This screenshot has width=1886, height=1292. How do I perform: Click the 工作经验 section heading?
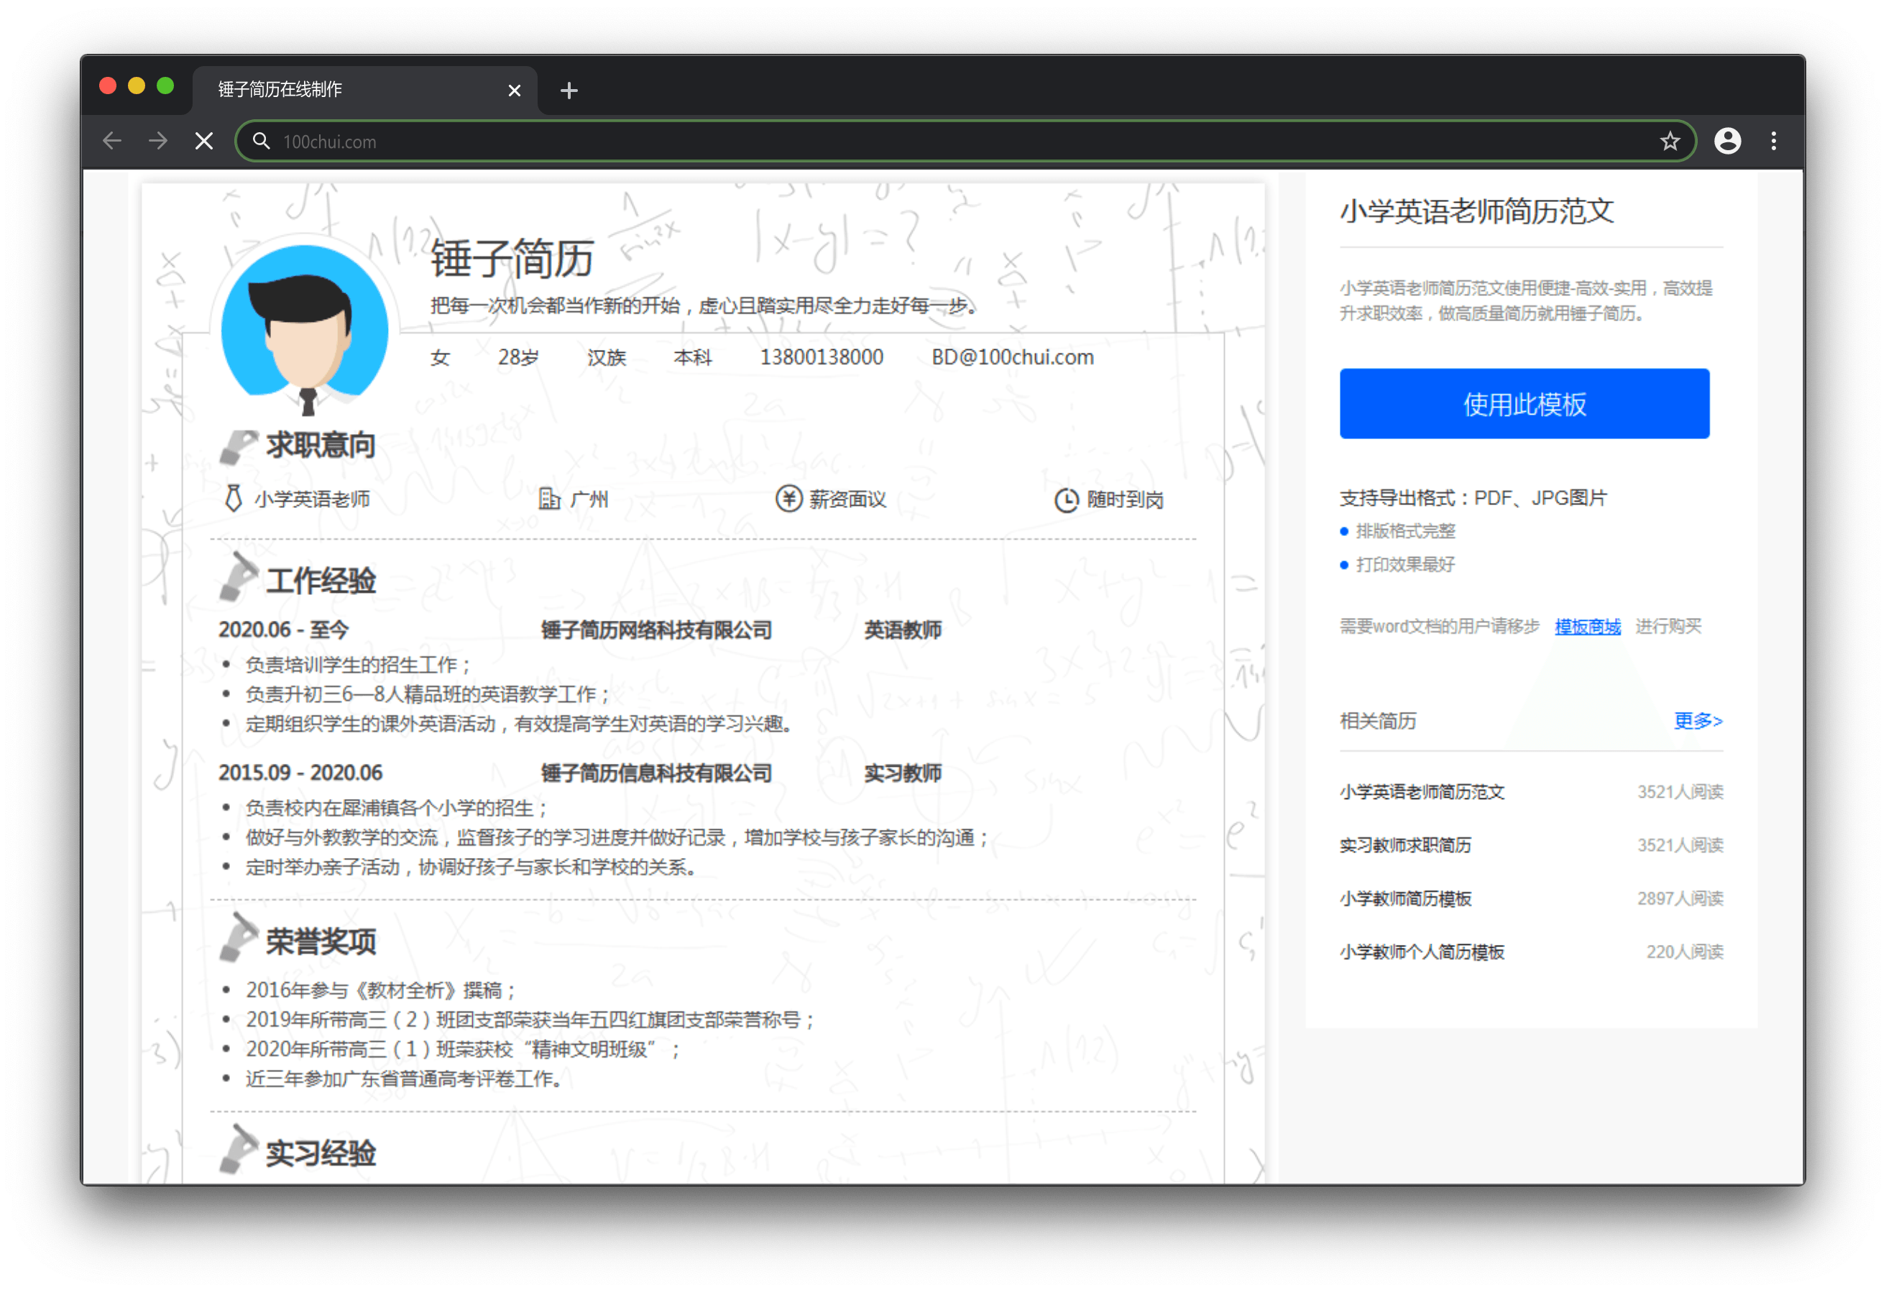[x=321, y=581]
